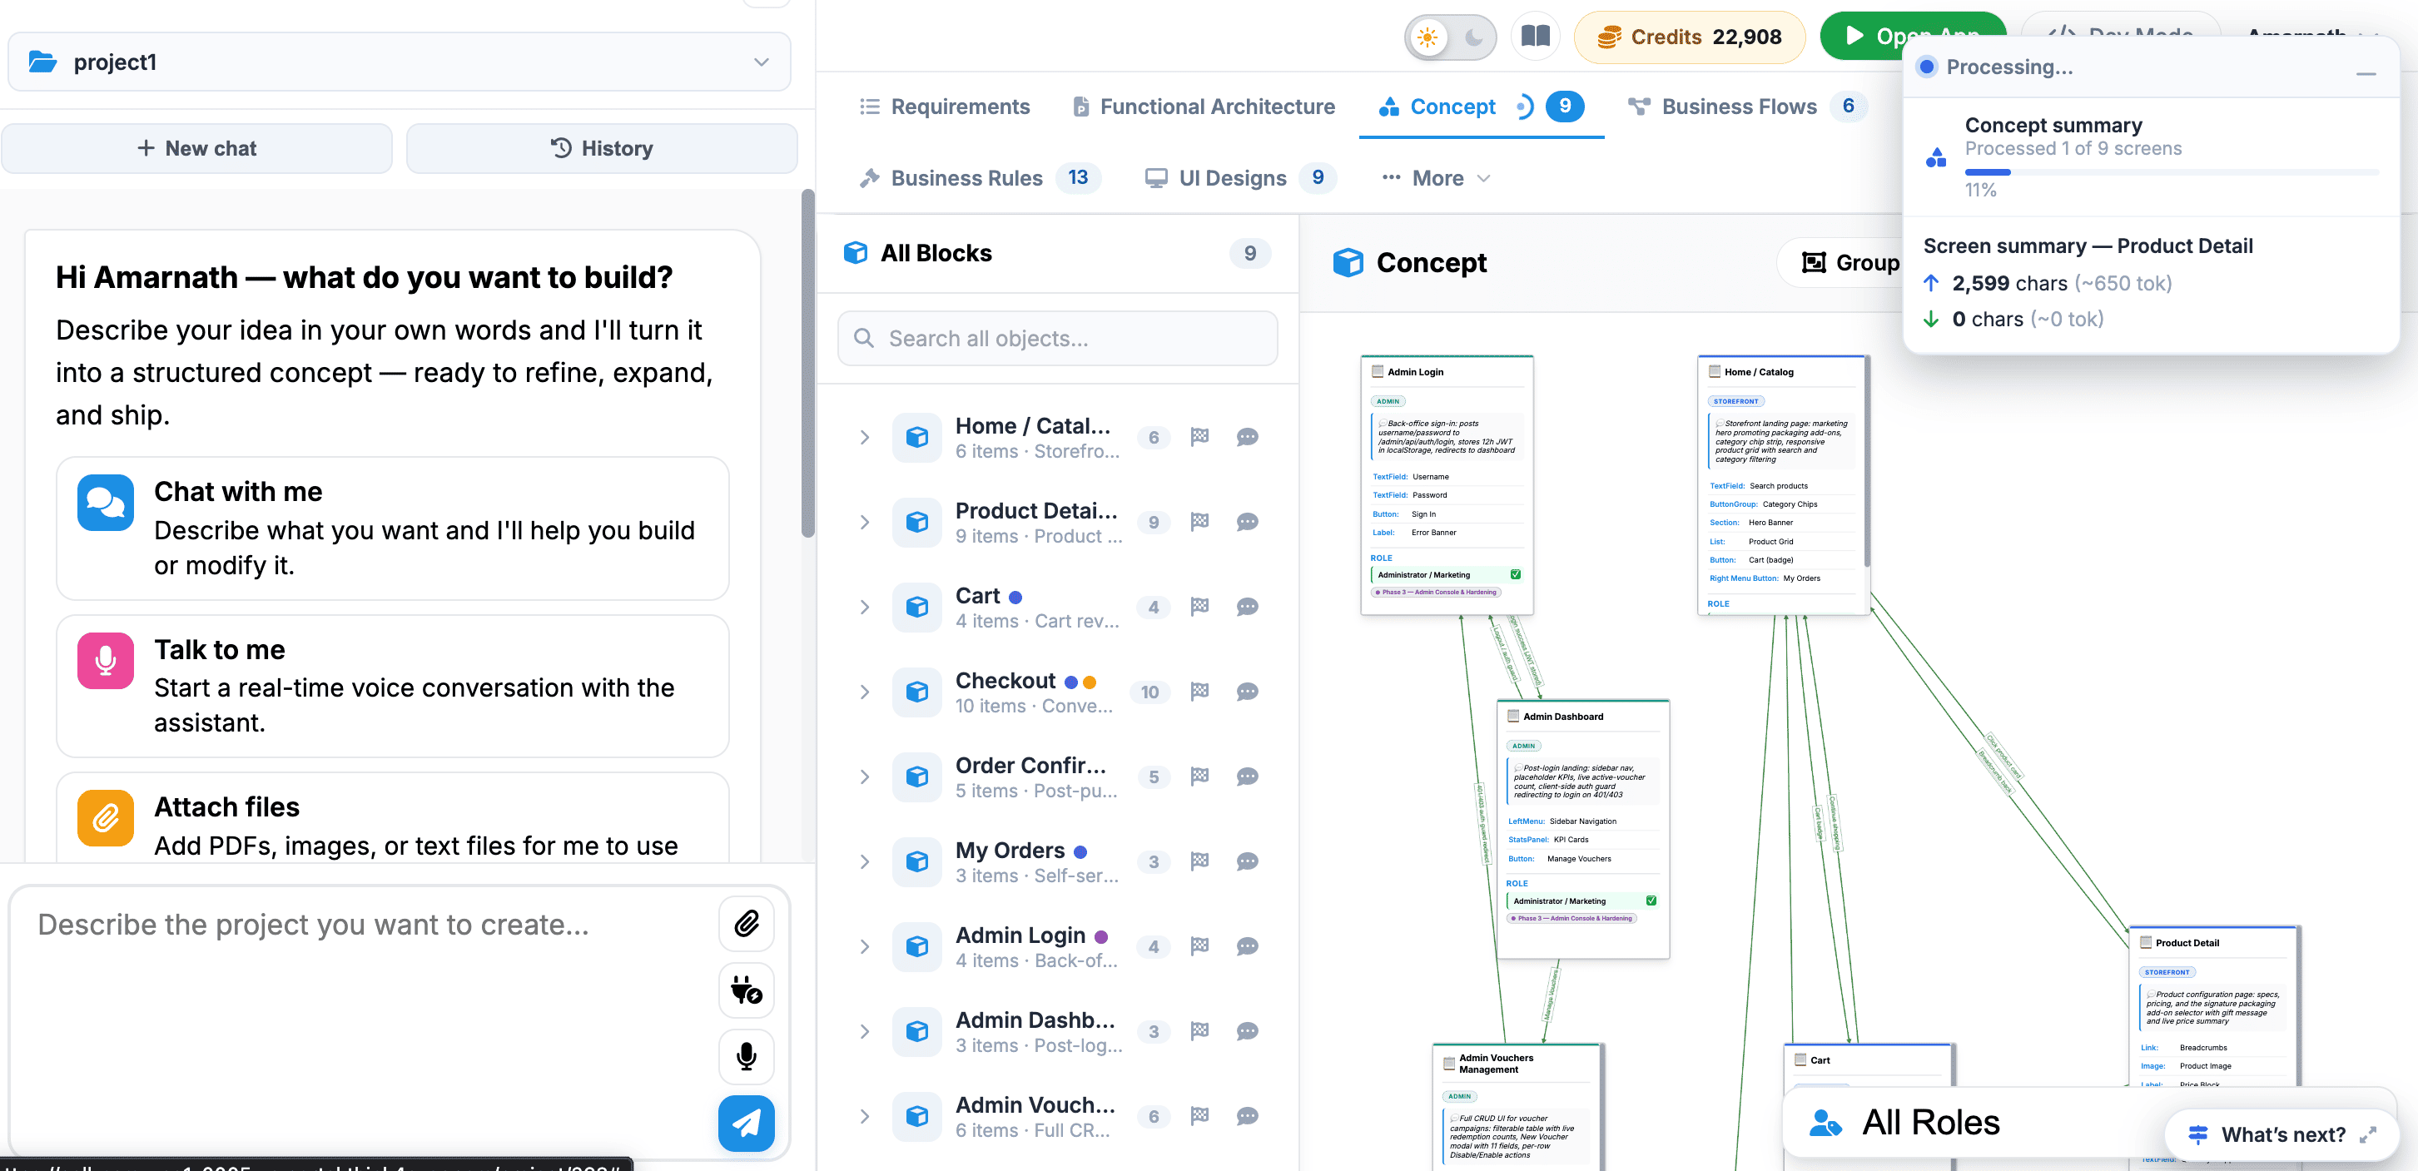Expand the My Orders block row

pyautogui.click(x=865, y=861)
